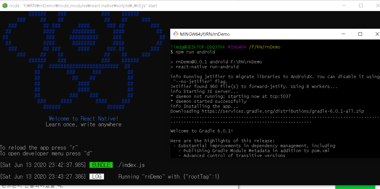Click "Jetifier found 960 file(s)" line

pyautogui.click(x=254, y=87)
